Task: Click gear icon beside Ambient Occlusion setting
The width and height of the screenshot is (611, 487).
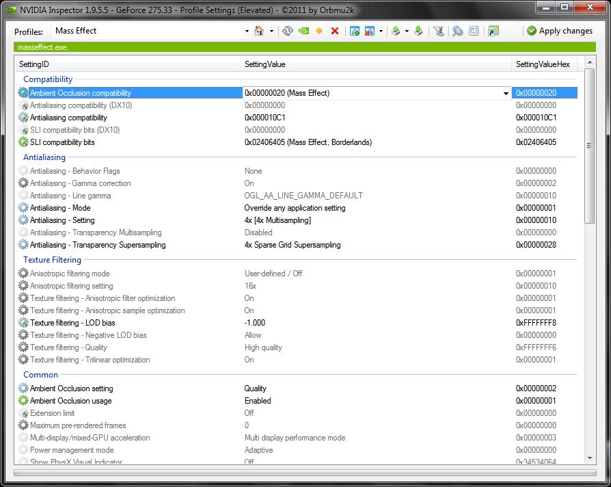Action: (23, 389)
